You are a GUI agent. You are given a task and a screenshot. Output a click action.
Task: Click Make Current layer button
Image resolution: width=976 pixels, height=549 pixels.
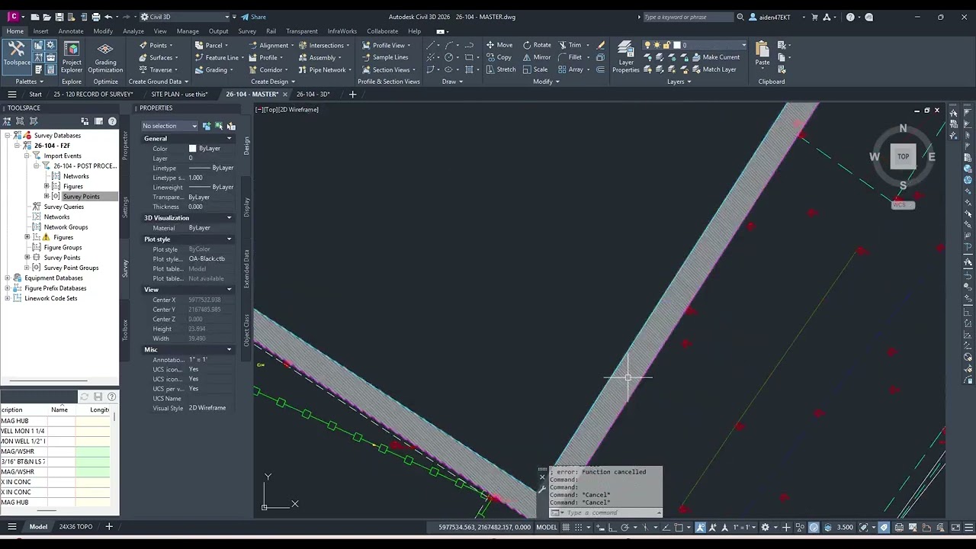tap(714, 57)
